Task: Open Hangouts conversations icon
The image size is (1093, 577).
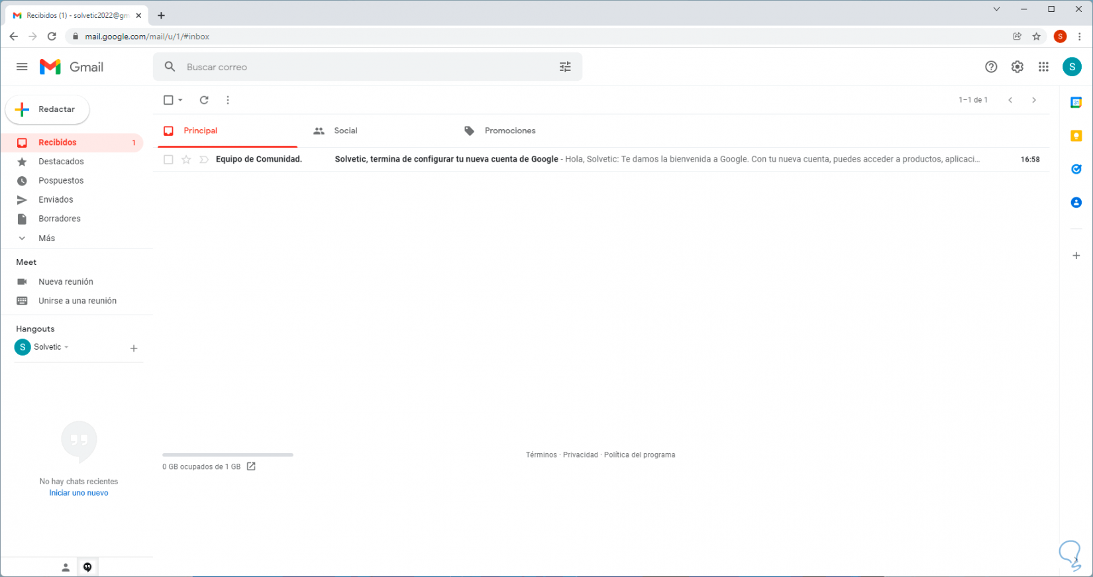Action: (87, 567)
